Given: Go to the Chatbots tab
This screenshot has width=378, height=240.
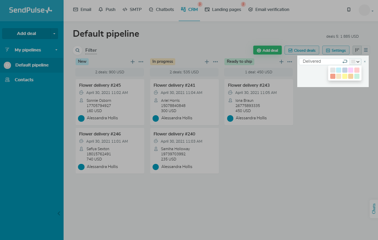Looking at the screenshot, I should [x=161, y=10].
